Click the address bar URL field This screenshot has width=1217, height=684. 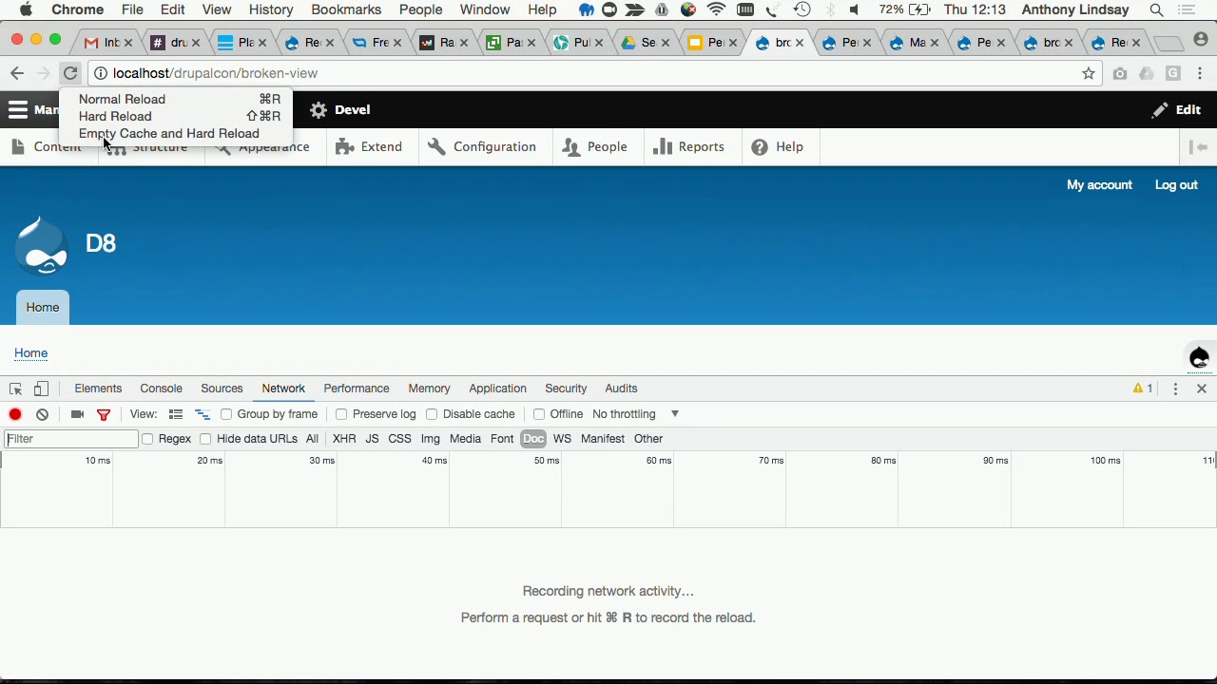[x=594, y=73]
